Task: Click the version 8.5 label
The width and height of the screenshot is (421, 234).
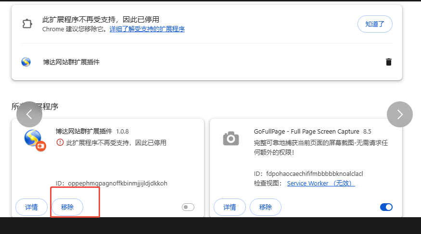Action: 367,132
